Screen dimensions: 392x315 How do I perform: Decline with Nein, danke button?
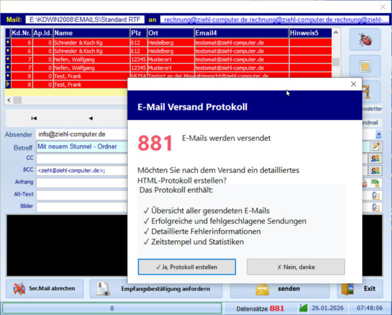point(295,267)
